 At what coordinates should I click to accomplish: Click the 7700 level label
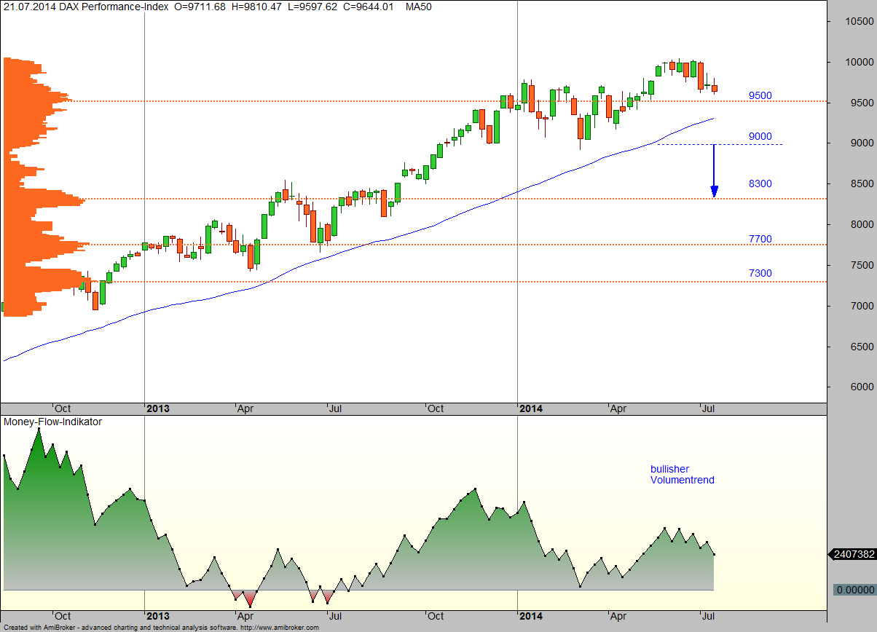tap(760, 239)
